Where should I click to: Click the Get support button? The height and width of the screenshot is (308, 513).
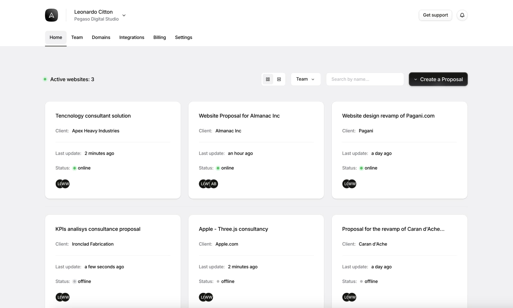click(435, 15)
